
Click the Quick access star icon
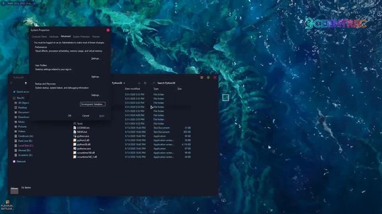pos(14,92)
